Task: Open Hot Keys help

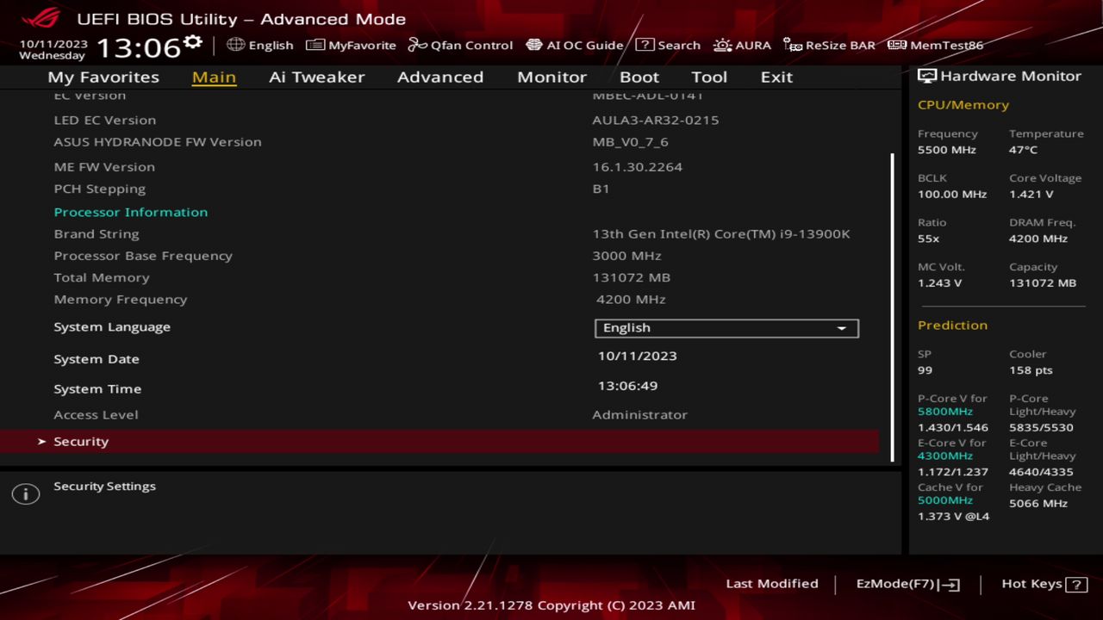Action: pyautogui.click(x=1044, y=584)
